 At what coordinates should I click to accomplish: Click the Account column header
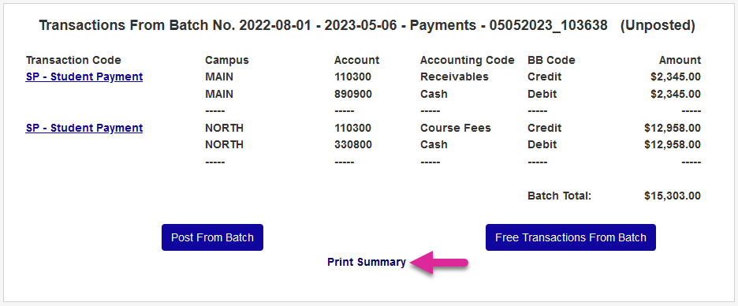(356, 60)
